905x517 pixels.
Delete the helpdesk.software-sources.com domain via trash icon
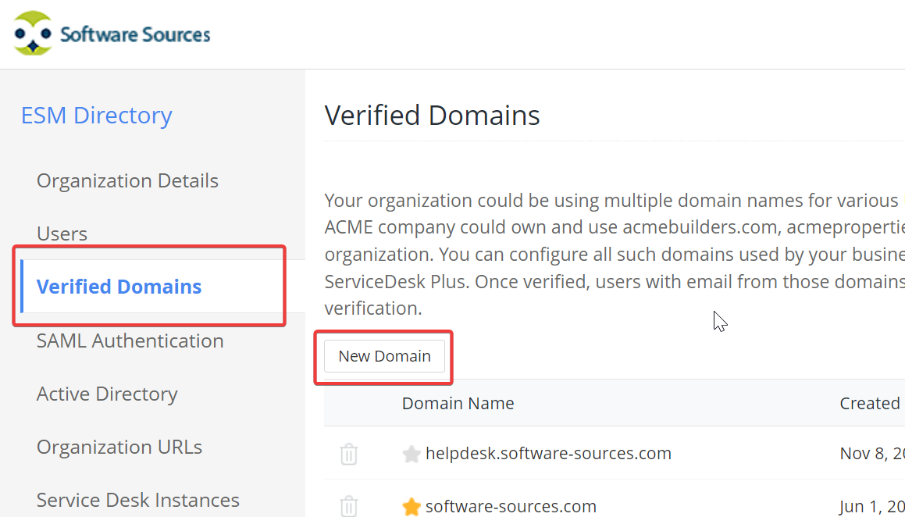pyautogui.click(x=349, y=454)
